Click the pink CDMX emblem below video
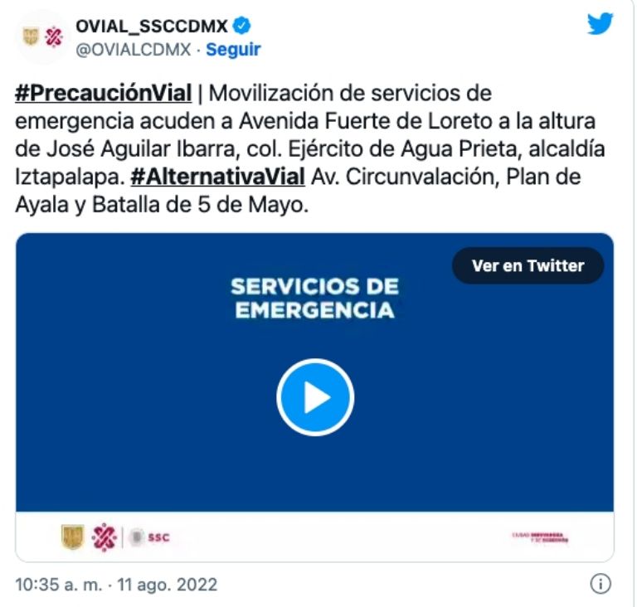637x607 pixels. (x=105, y=537)
